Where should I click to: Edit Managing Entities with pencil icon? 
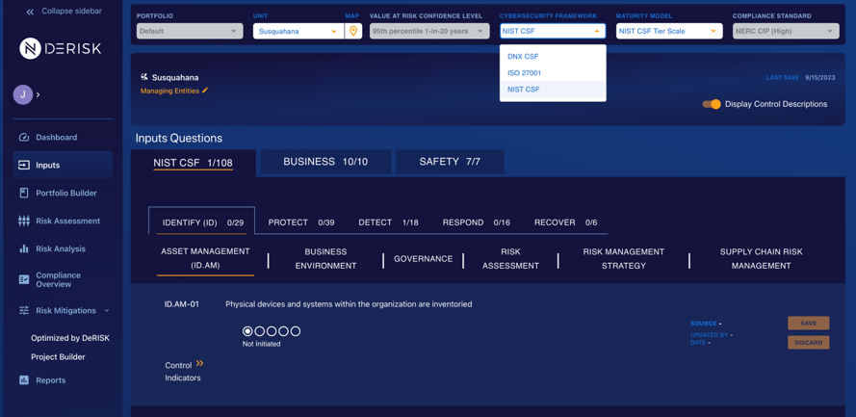pyautogui.click(x=205, y=91)
